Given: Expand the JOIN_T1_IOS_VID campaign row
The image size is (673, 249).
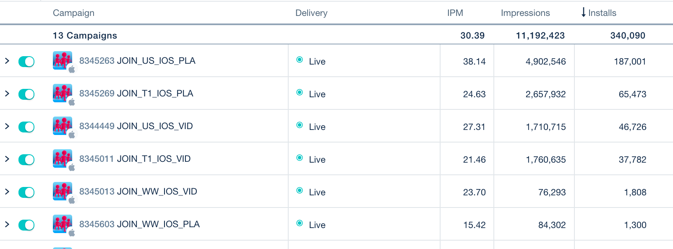Looking at the screenshot, I should [x=7, y=159].
